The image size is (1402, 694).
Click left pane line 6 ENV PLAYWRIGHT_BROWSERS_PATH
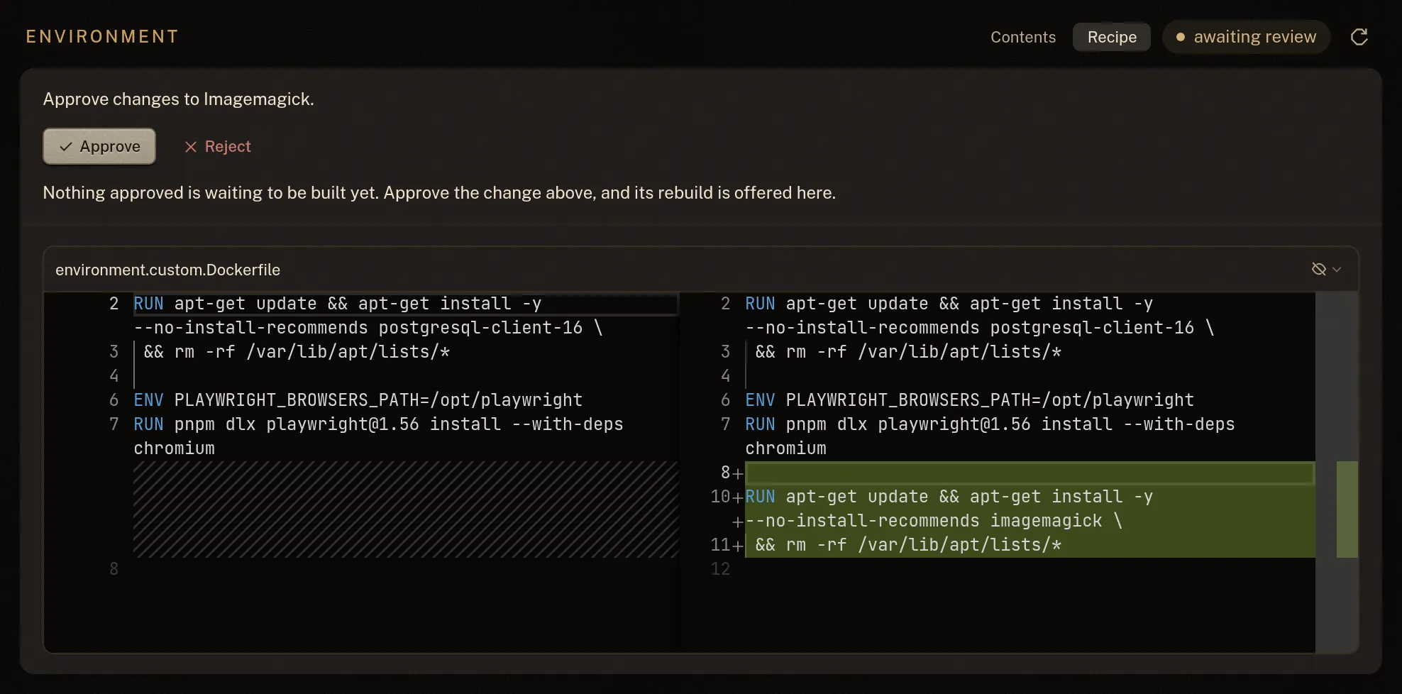point(358,400)
